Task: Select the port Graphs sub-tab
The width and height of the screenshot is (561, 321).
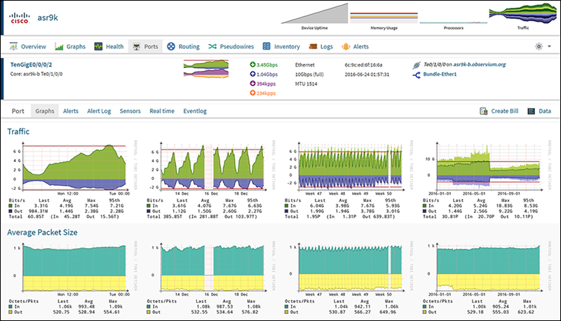Action: coord(45,111)
